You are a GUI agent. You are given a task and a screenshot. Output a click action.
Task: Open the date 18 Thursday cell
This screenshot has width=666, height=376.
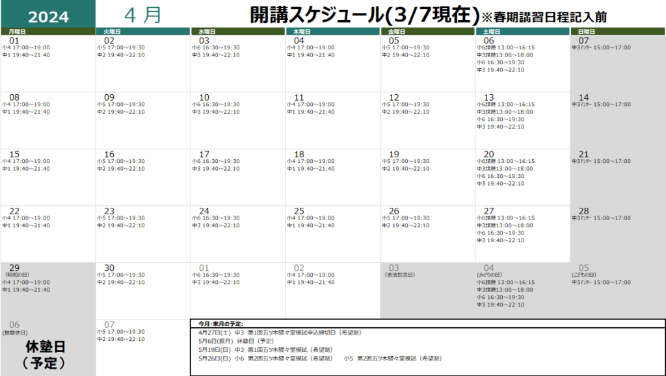click(332, 177)
